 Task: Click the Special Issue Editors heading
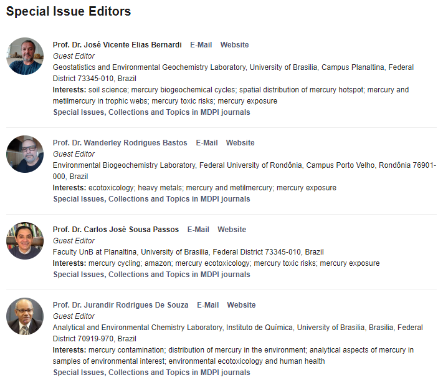click(x=69, y=12)
